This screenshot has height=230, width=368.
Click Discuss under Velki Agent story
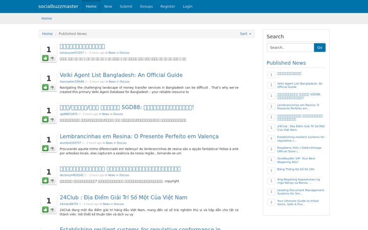coord(125,82)
